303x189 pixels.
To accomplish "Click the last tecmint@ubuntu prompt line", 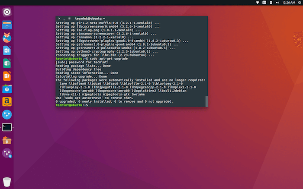I will 72,105.
